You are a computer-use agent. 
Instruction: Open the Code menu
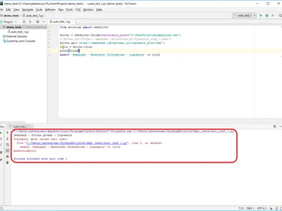coord(39,10)
